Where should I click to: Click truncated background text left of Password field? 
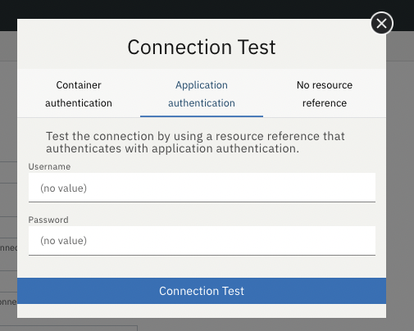(x=8, y=247)
